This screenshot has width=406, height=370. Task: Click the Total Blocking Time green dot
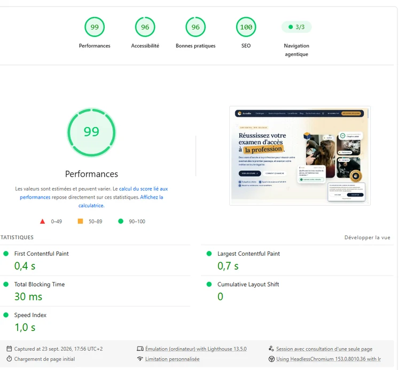[x=6, y=285]
